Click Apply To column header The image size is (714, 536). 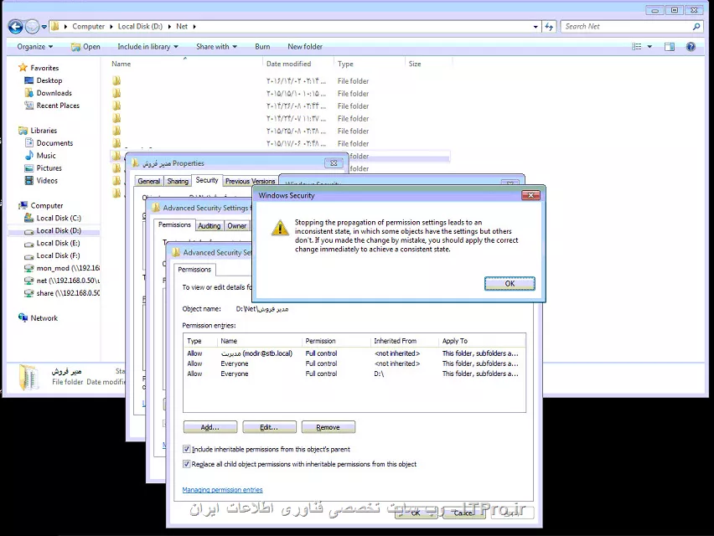pos(454,341)
